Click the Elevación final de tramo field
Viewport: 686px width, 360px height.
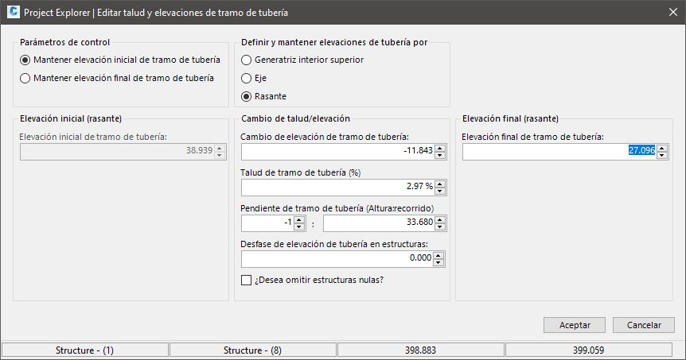pyautogui.click(x=557, y=151)
